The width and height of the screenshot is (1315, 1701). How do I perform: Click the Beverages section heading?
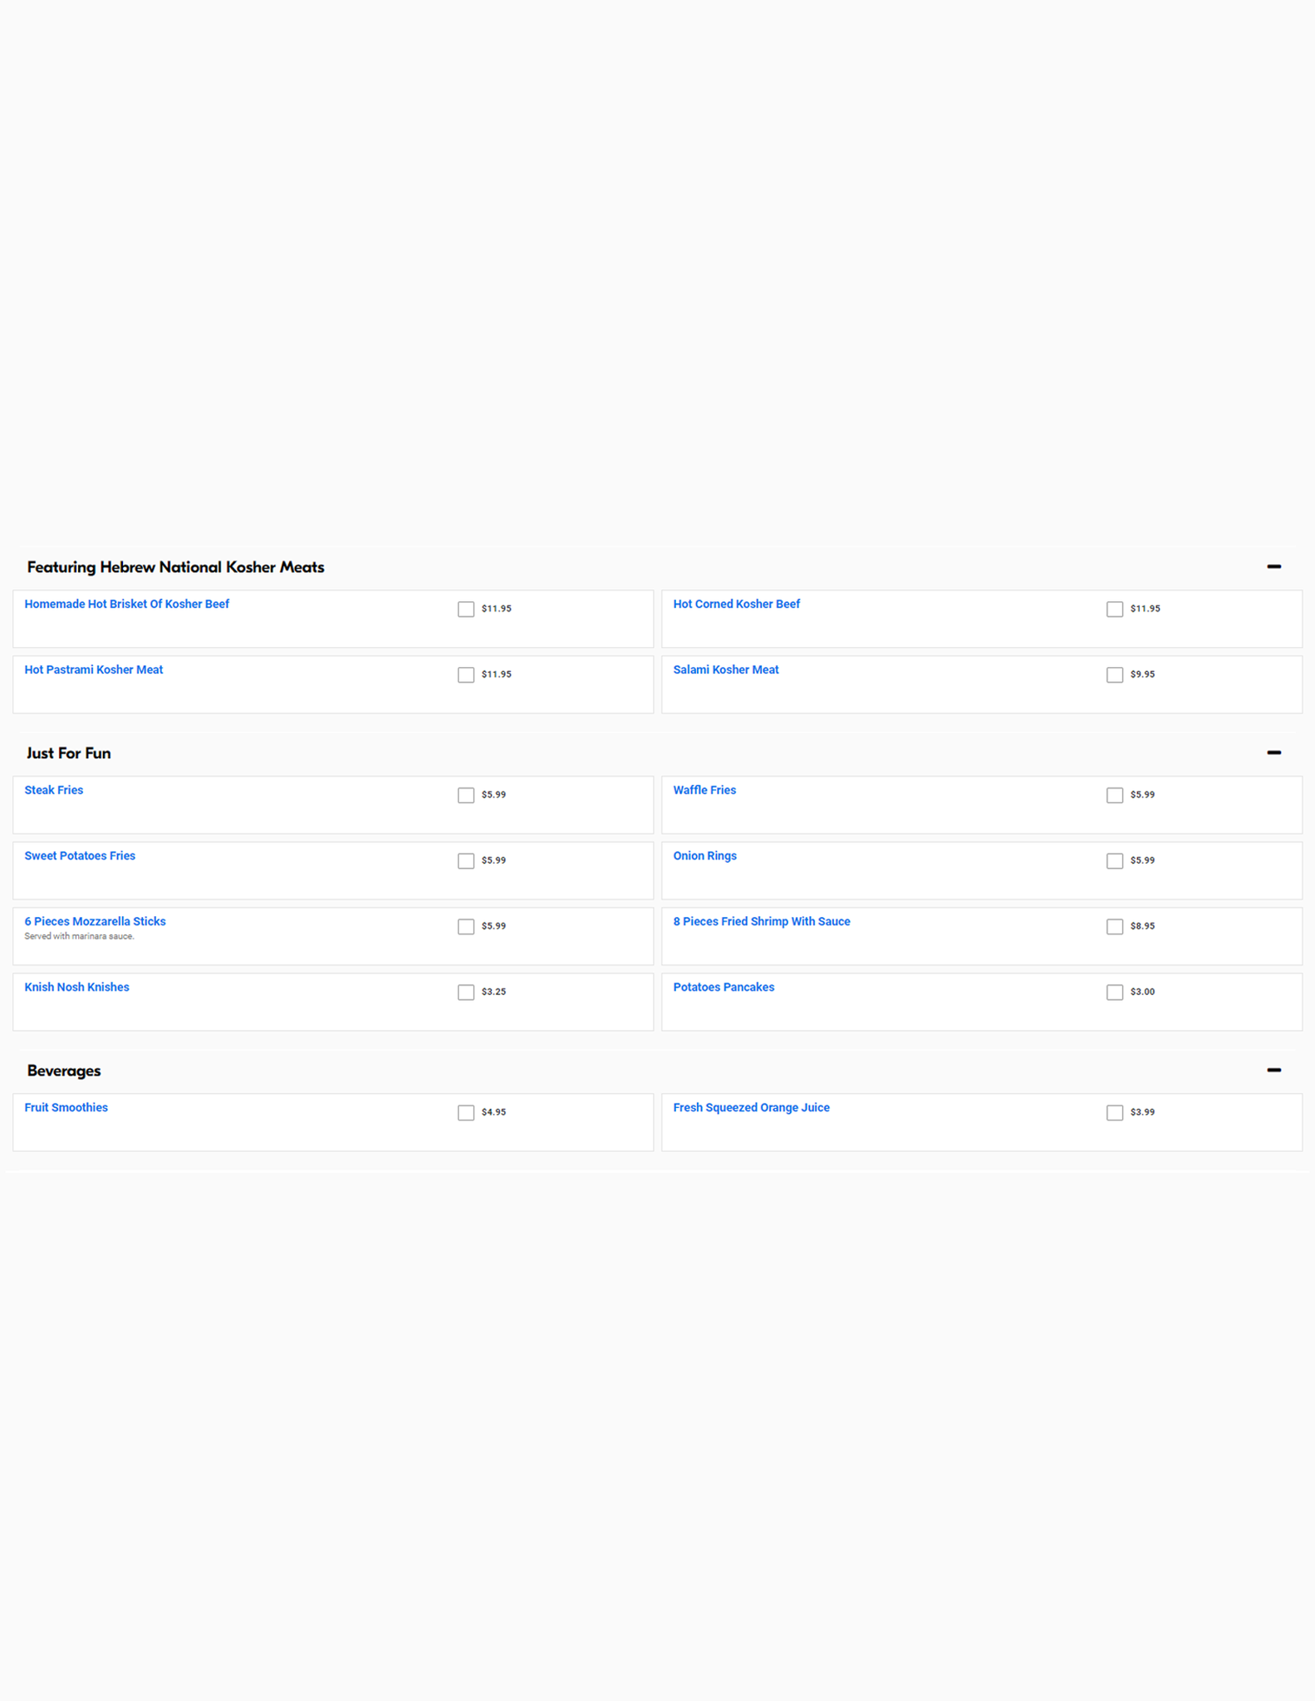point(63,1071)
